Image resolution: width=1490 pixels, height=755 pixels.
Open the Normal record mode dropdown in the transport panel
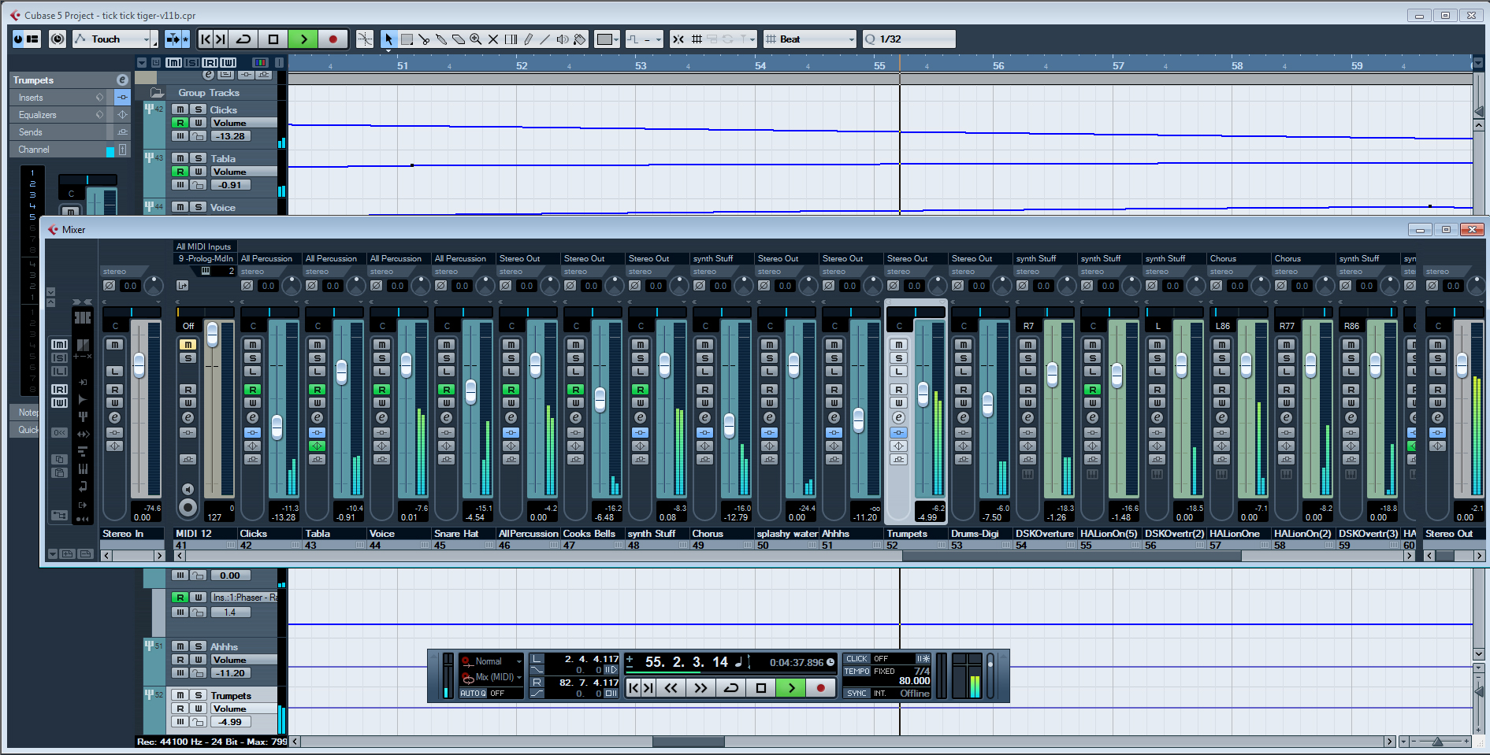click(x=492, y=661)
